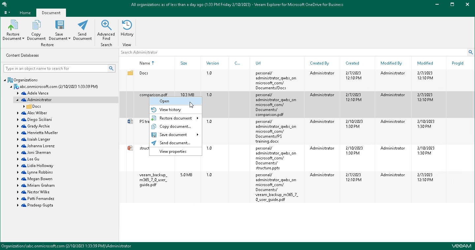Choose View history from context menu
This screenshot has height=250, width=475.
click(x=176, y=110)
